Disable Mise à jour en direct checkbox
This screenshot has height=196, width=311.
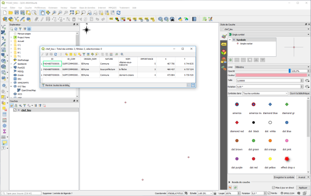pos(273,188)
